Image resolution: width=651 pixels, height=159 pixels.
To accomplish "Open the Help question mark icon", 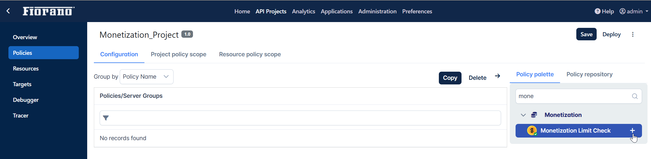I will coord(598,11).
